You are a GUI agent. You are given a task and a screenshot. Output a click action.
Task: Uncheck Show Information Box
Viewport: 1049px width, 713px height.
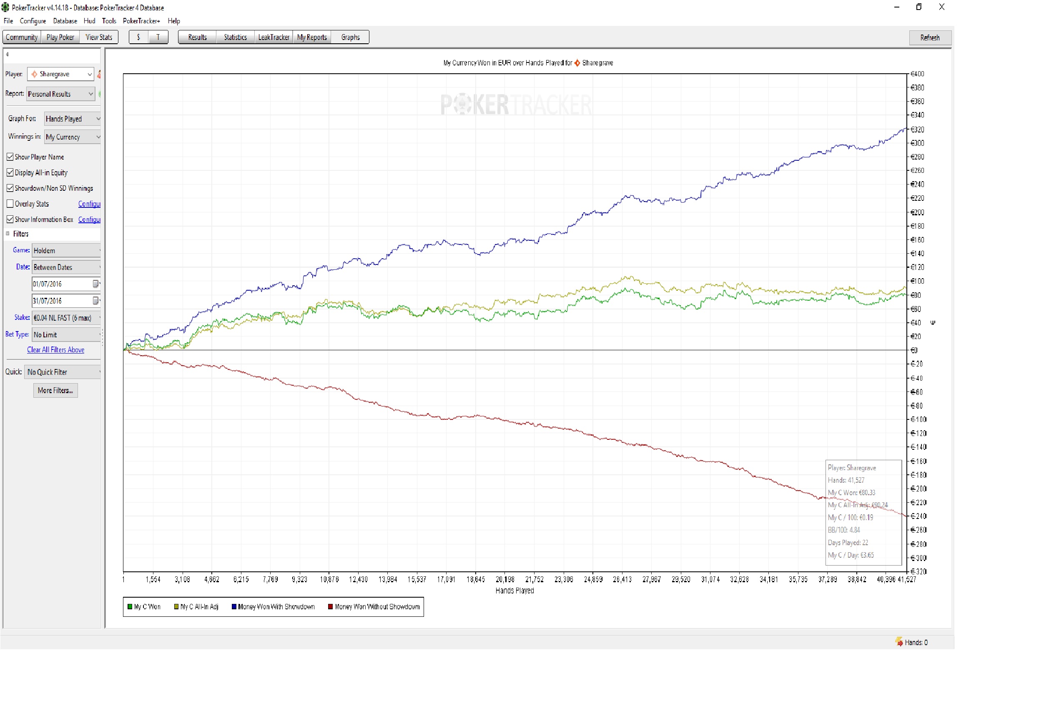pos(10,219)
